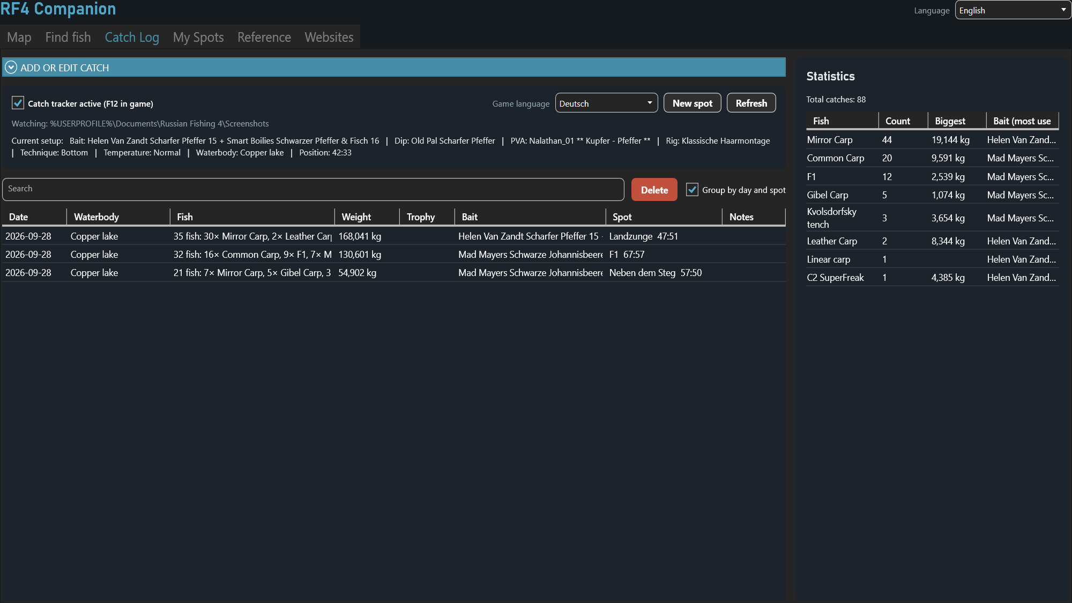
Task: Sort statistics by Biggest column header
Action: pyautogui.click(x=957, y=121)
